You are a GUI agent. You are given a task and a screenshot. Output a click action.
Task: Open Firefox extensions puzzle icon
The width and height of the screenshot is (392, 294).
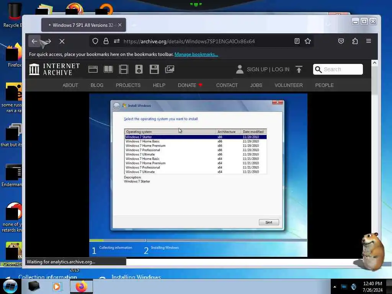[355, 41]
